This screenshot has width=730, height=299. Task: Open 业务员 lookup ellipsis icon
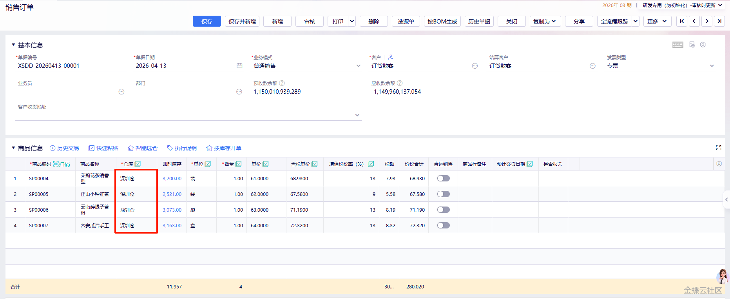(x=121, y=92)
